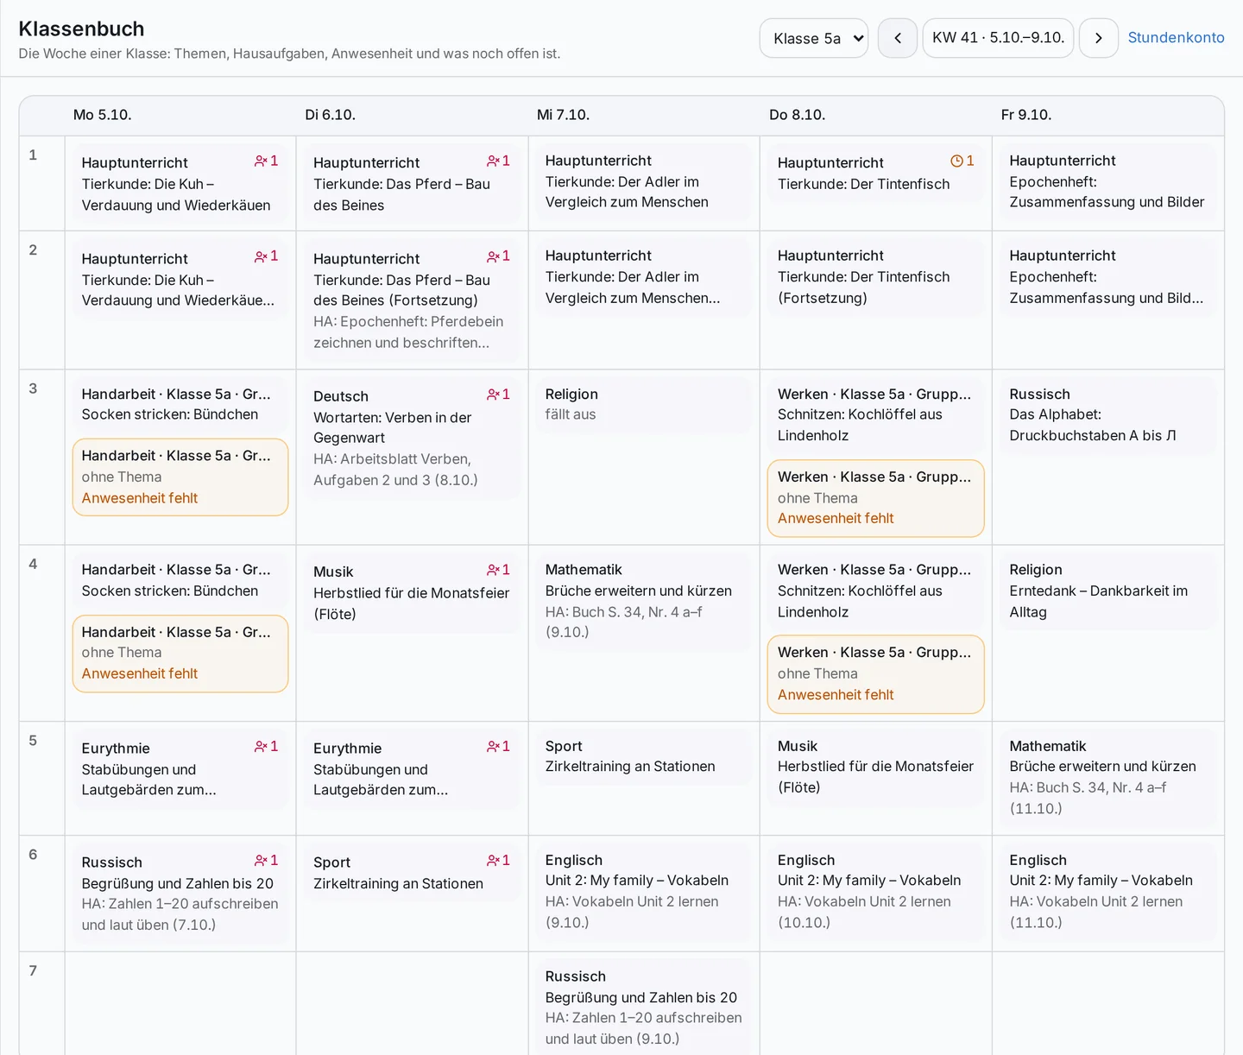This screenshot has width=1243, height=1055.
Task: Click absence icon on Monday period 2 Hauptunterricht
Action: (x=266, y=256)
